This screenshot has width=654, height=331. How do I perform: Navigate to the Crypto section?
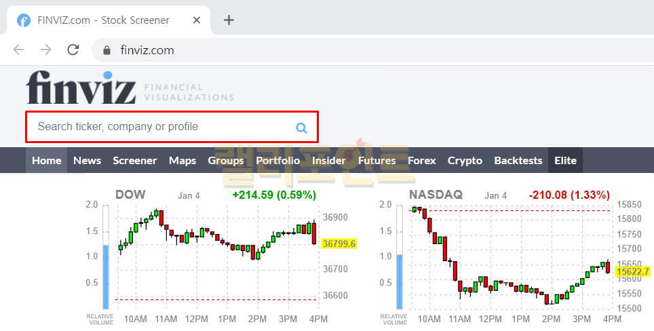(x=465, y=161)
